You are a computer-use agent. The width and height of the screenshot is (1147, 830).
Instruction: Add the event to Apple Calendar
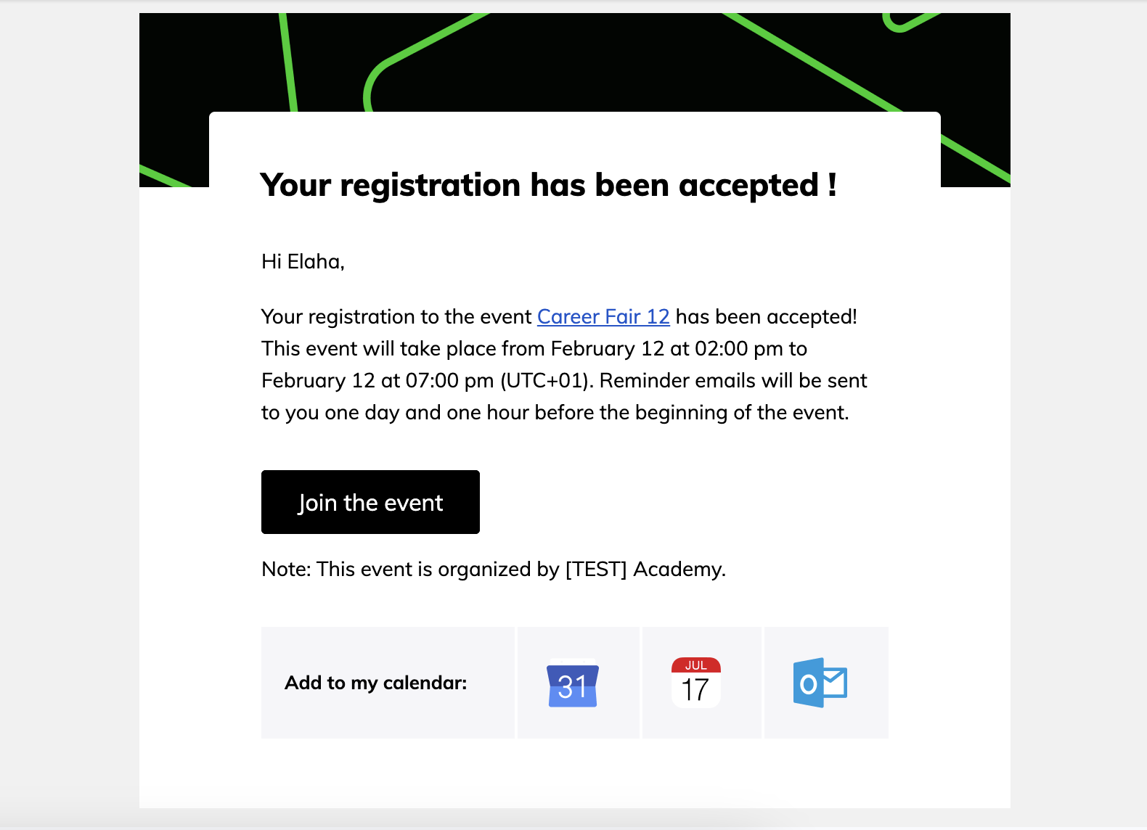click(x=695, y=683)
